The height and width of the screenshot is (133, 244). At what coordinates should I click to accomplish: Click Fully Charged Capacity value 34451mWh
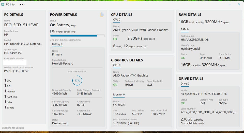84,94
